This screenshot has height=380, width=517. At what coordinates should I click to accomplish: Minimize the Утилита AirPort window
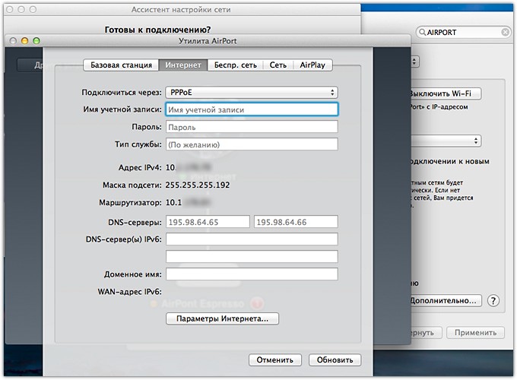(x=25, y=41)
